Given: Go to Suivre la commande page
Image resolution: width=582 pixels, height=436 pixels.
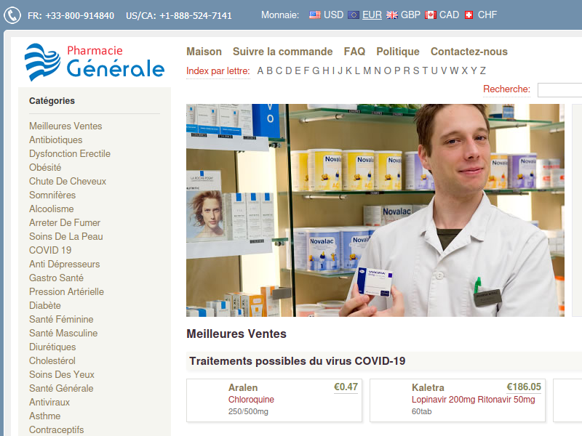Looking at the screenshot, I should [x=282, y=52].
